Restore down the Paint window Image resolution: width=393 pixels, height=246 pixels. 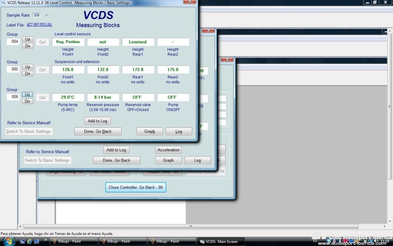coord(375,2)
